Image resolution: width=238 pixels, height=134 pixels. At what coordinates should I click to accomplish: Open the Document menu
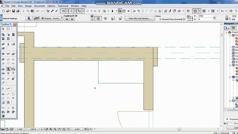coord(39,6)
